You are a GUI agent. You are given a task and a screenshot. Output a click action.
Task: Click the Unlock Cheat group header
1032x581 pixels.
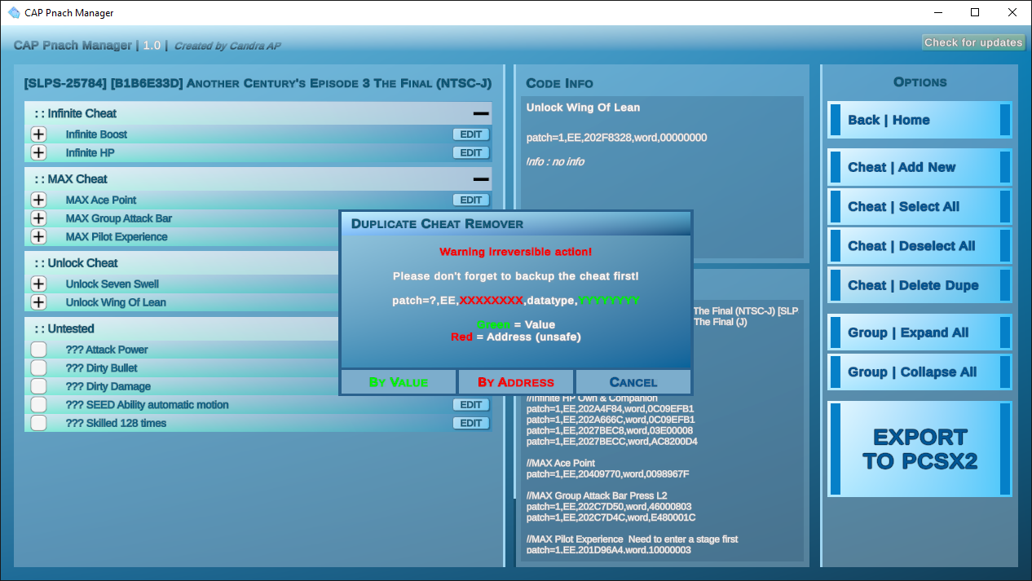(182, 263)
